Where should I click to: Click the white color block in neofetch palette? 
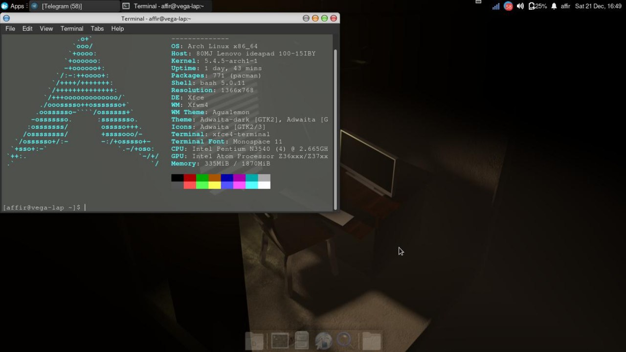[x=264, y=185]
